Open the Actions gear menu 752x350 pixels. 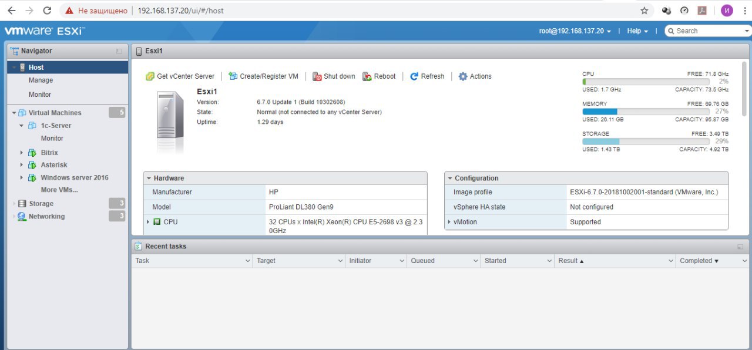475,76
